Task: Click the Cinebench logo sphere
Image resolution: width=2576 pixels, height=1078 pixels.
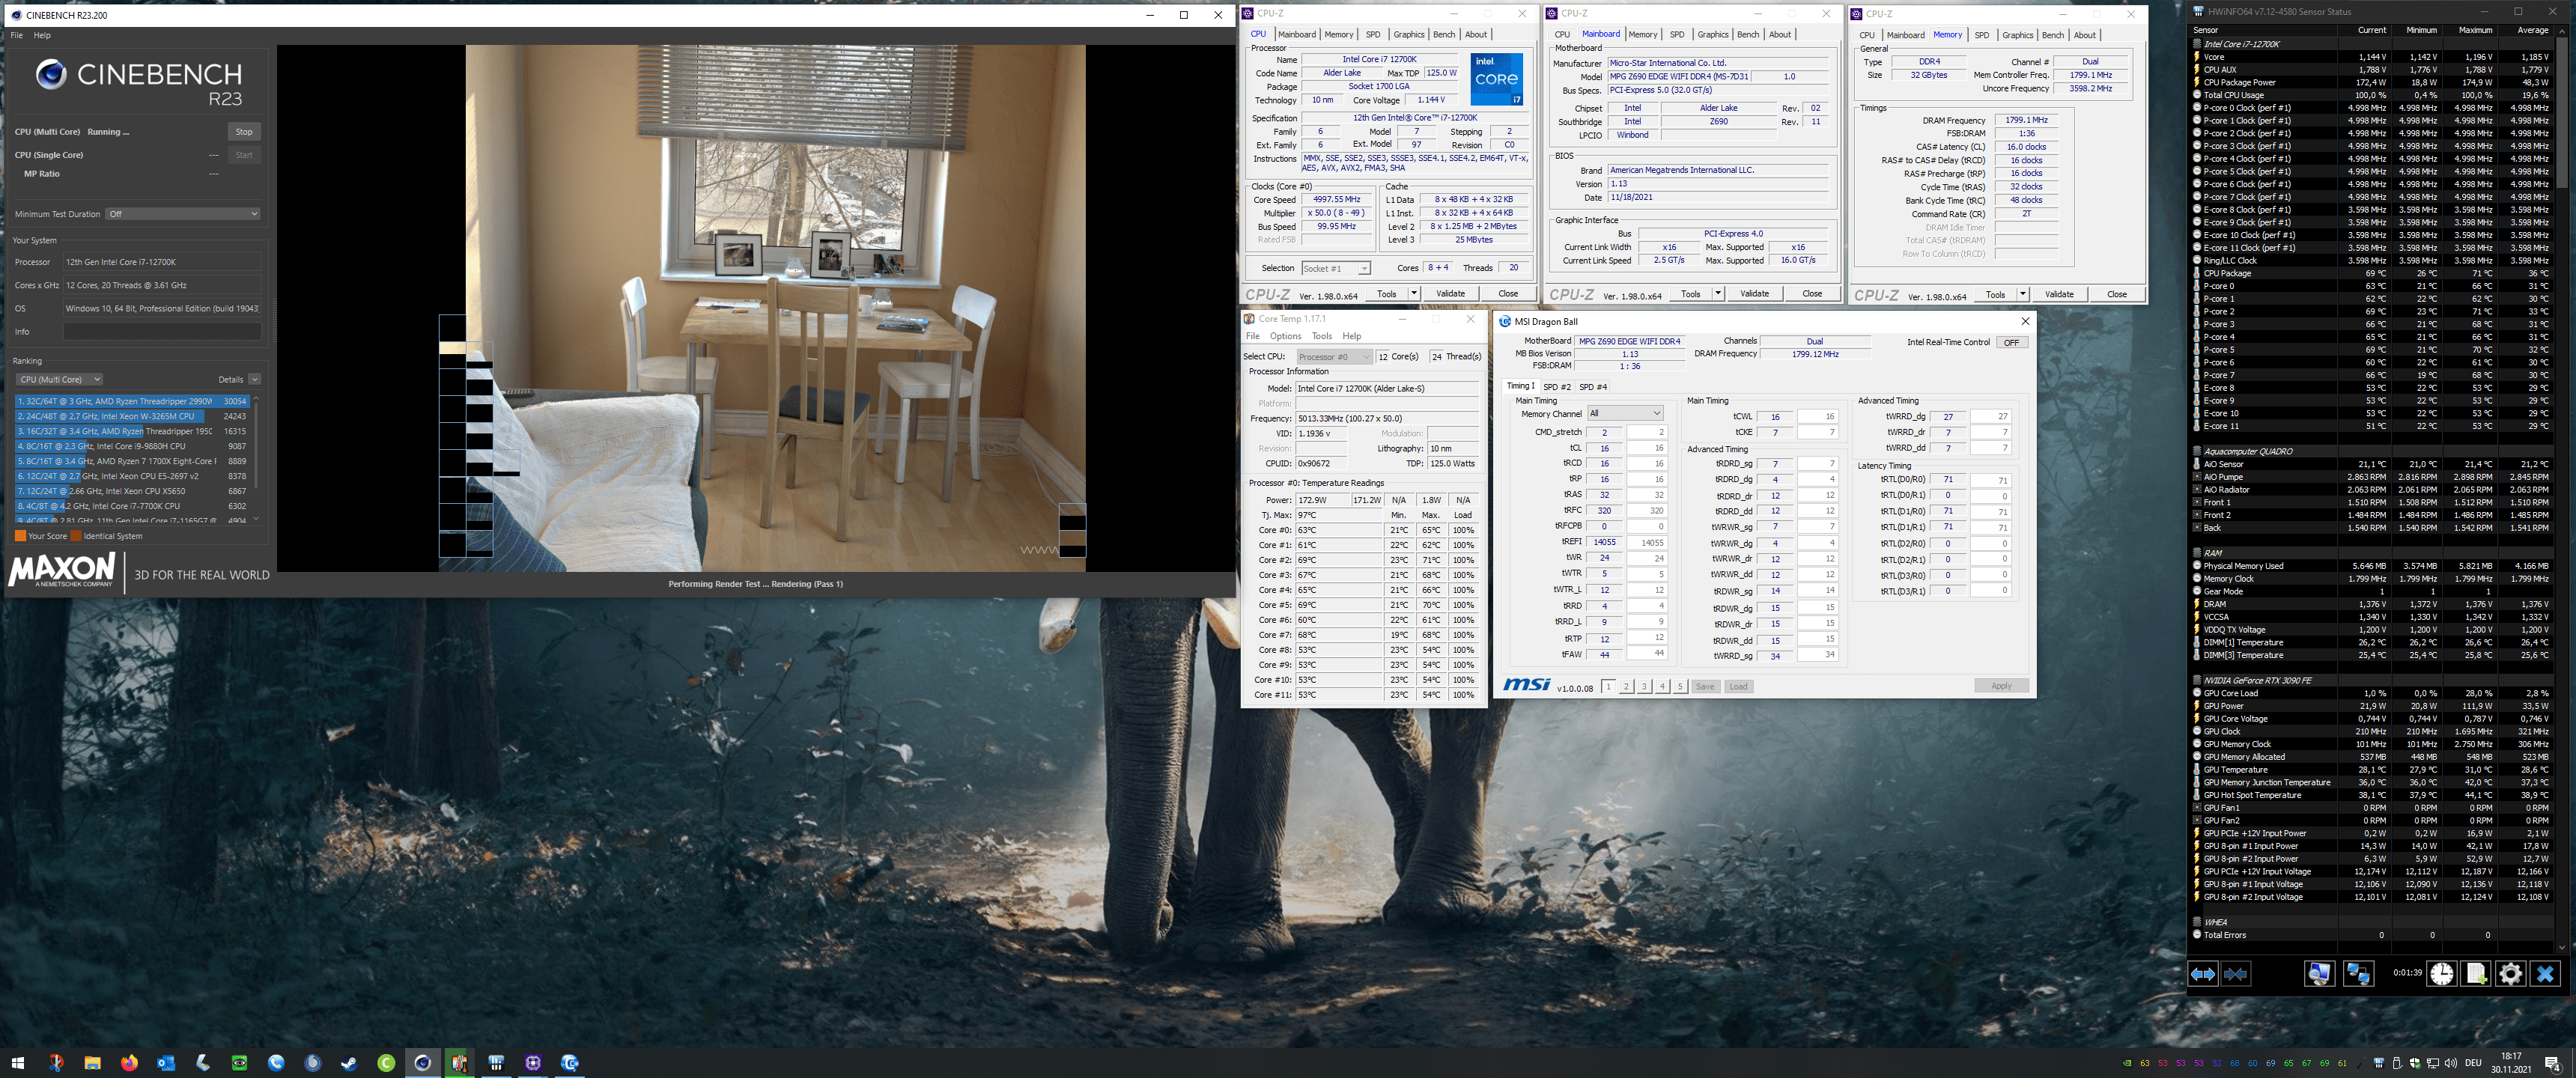Action: pyautogui.click(x=51, y=74)
